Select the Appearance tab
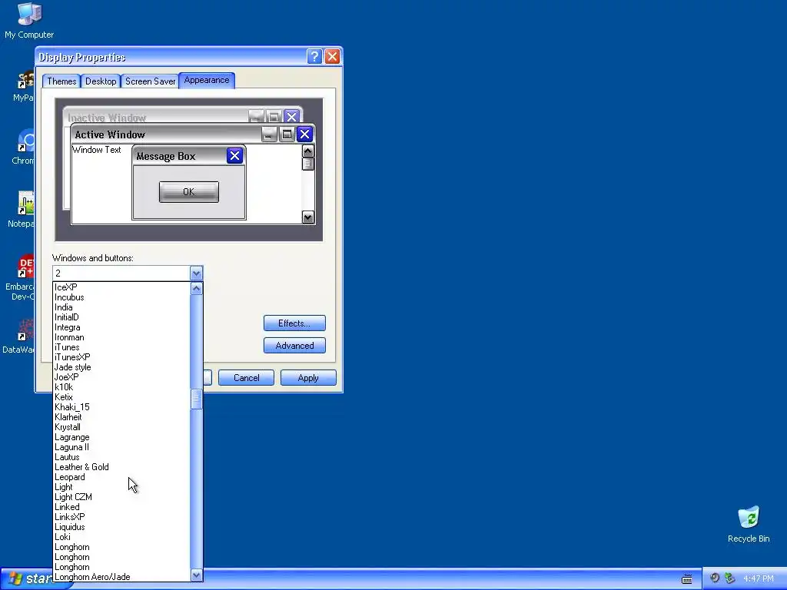 [x=206, y=80]
